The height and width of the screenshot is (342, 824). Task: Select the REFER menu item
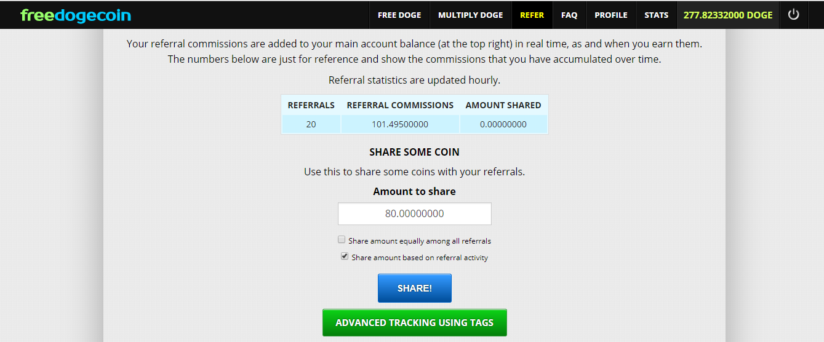(x=532, y=15)
